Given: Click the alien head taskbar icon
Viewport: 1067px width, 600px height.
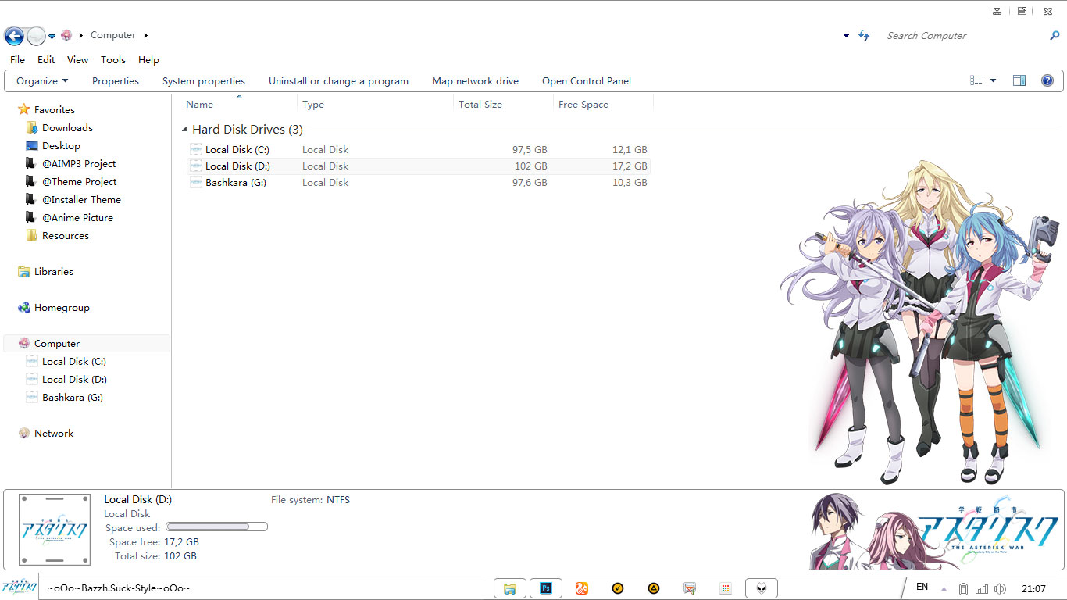Looking at the screenshot, I should tap(762, 588).
